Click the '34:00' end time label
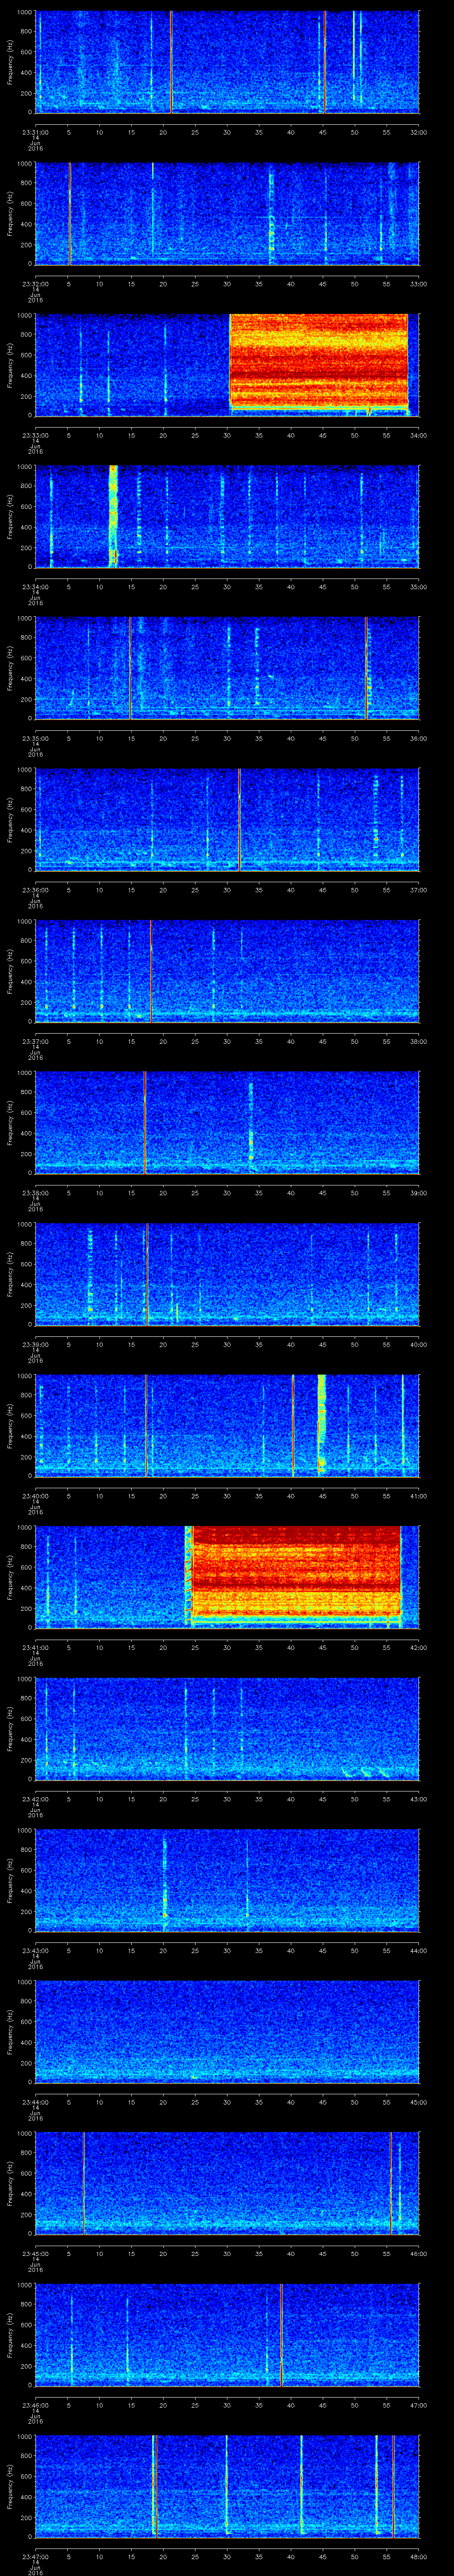Screen dimensions: 454x2576 (418, 435)
